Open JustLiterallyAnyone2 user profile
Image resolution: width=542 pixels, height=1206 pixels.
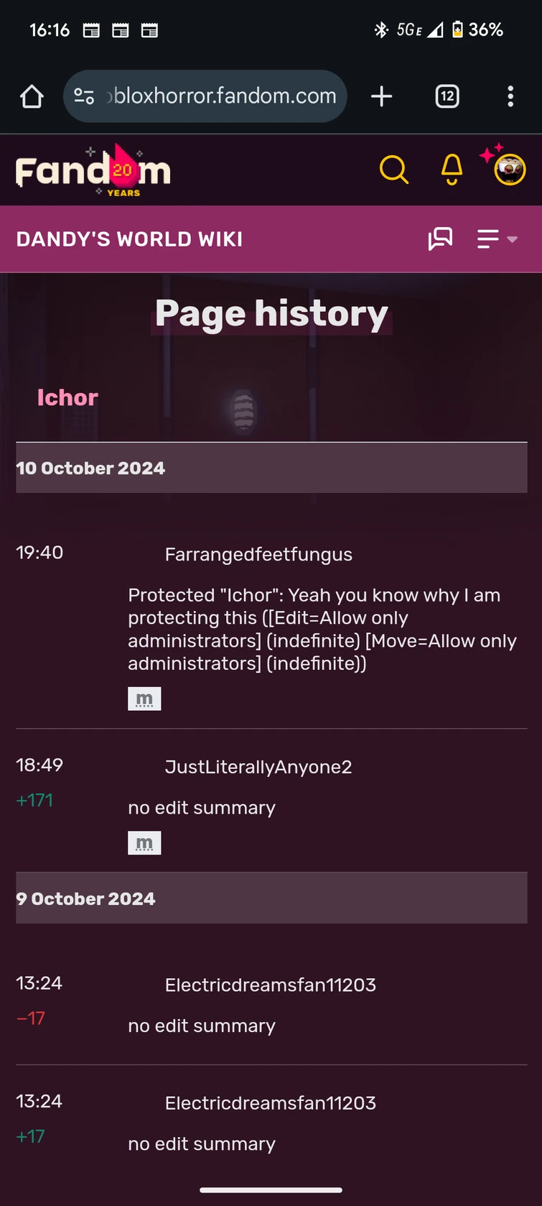258,767
